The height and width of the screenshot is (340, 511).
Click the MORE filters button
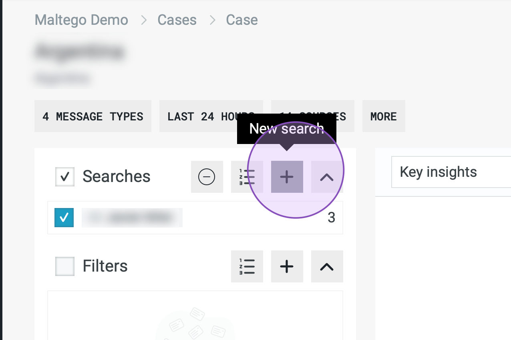384,116
